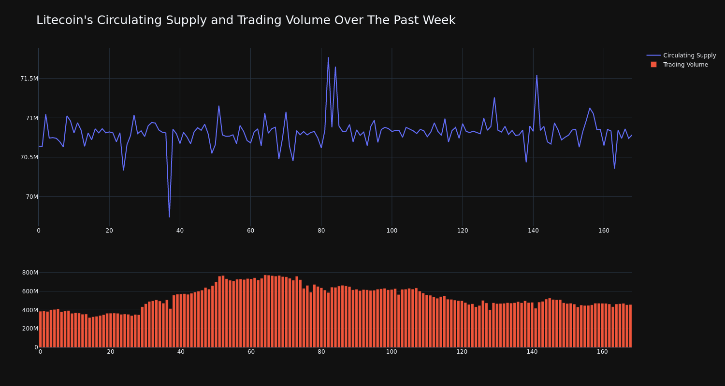The width and height of the screenshot is (725, 386).
Task: Click the blue Circulating Supply legend line
Action: 653,55
